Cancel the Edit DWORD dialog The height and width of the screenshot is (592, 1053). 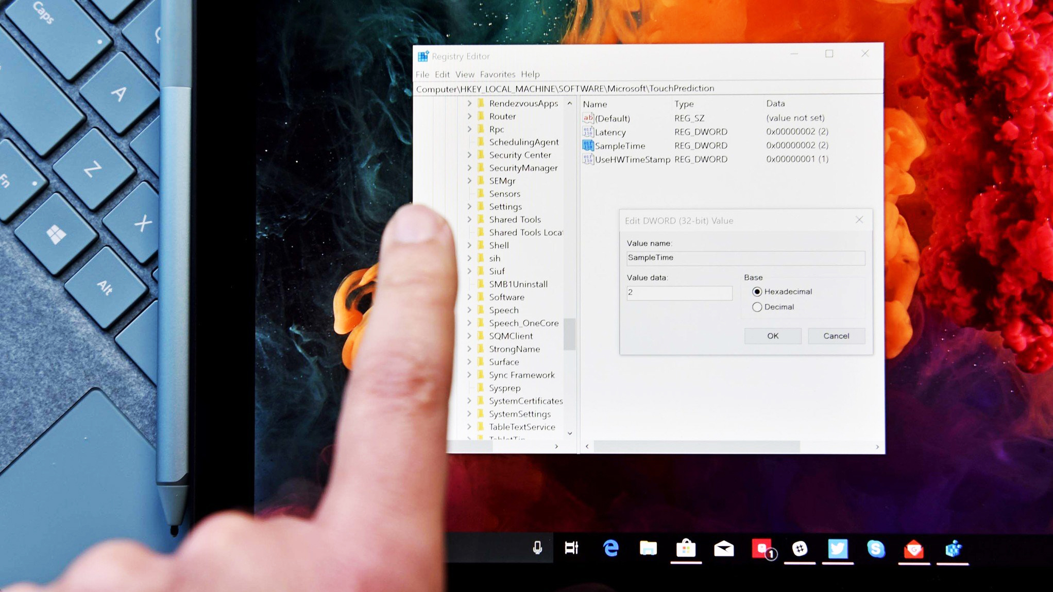coord(836,336)
